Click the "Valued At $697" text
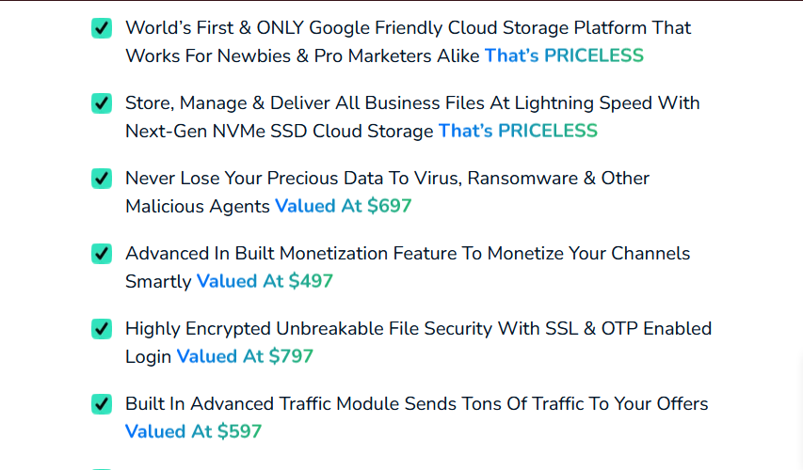 pyautogui.click(x=343, y=206)
